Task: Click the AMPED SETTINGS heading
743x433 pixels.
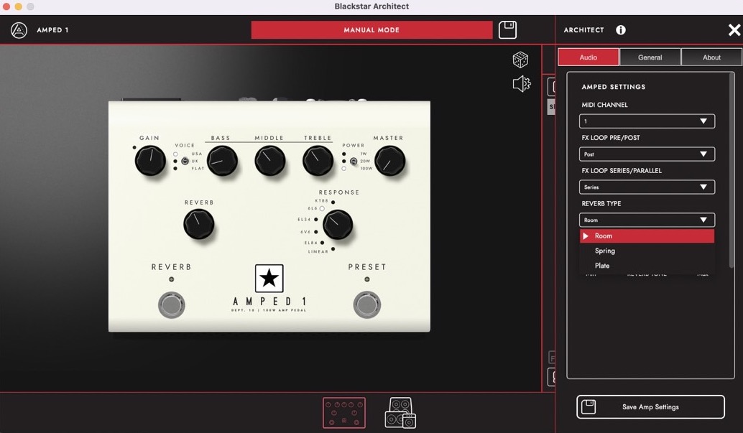Action: tap(613, 87)
